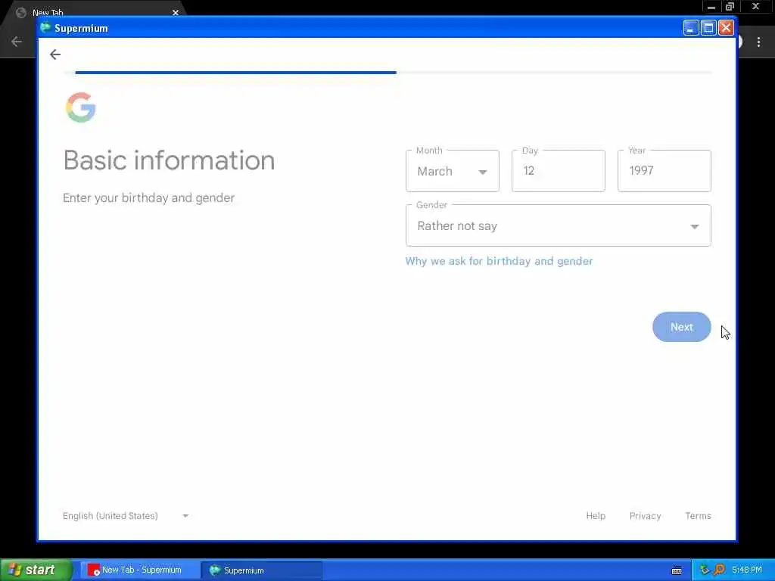This screenshot has height=581, width=775.
Task: Open the English (United States) language selector
Action: tap(126, 515)
